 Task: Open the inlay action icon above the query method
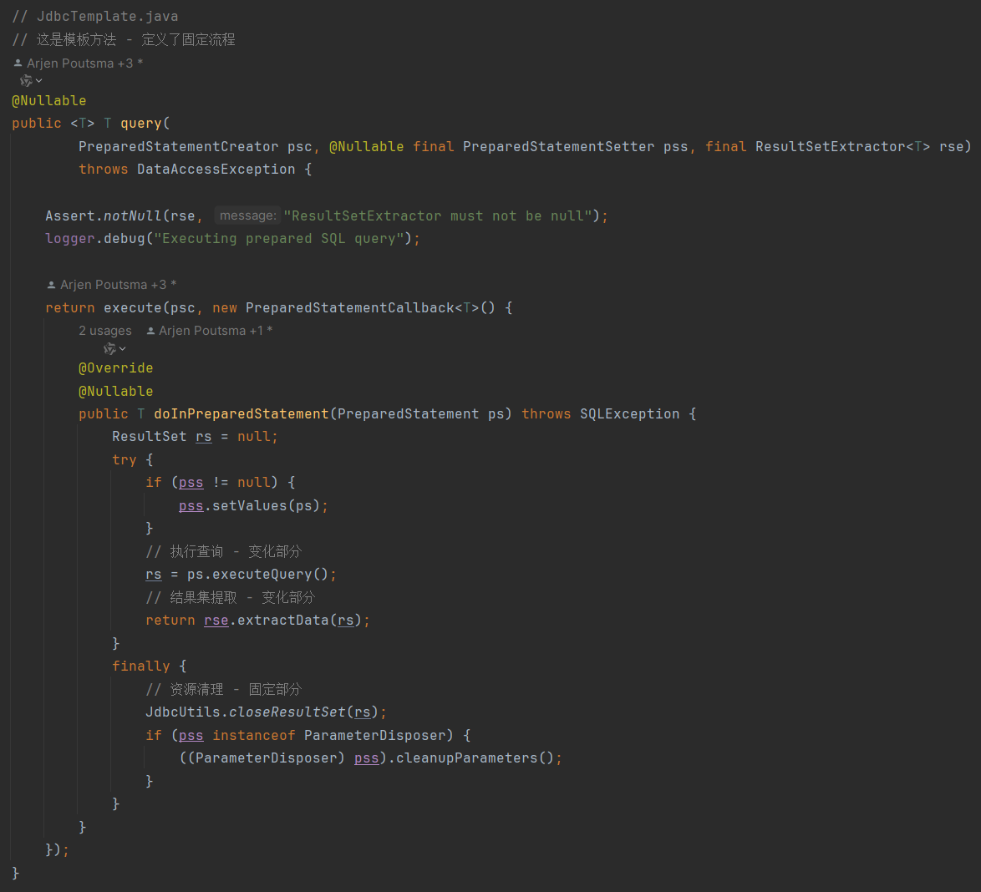tap(26, 81)
